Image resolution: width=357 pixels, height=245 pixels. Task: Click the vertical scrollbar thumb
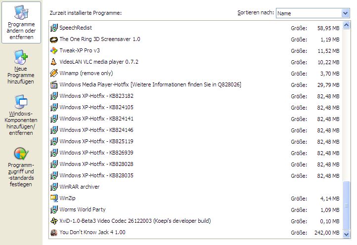pos(346,205)
